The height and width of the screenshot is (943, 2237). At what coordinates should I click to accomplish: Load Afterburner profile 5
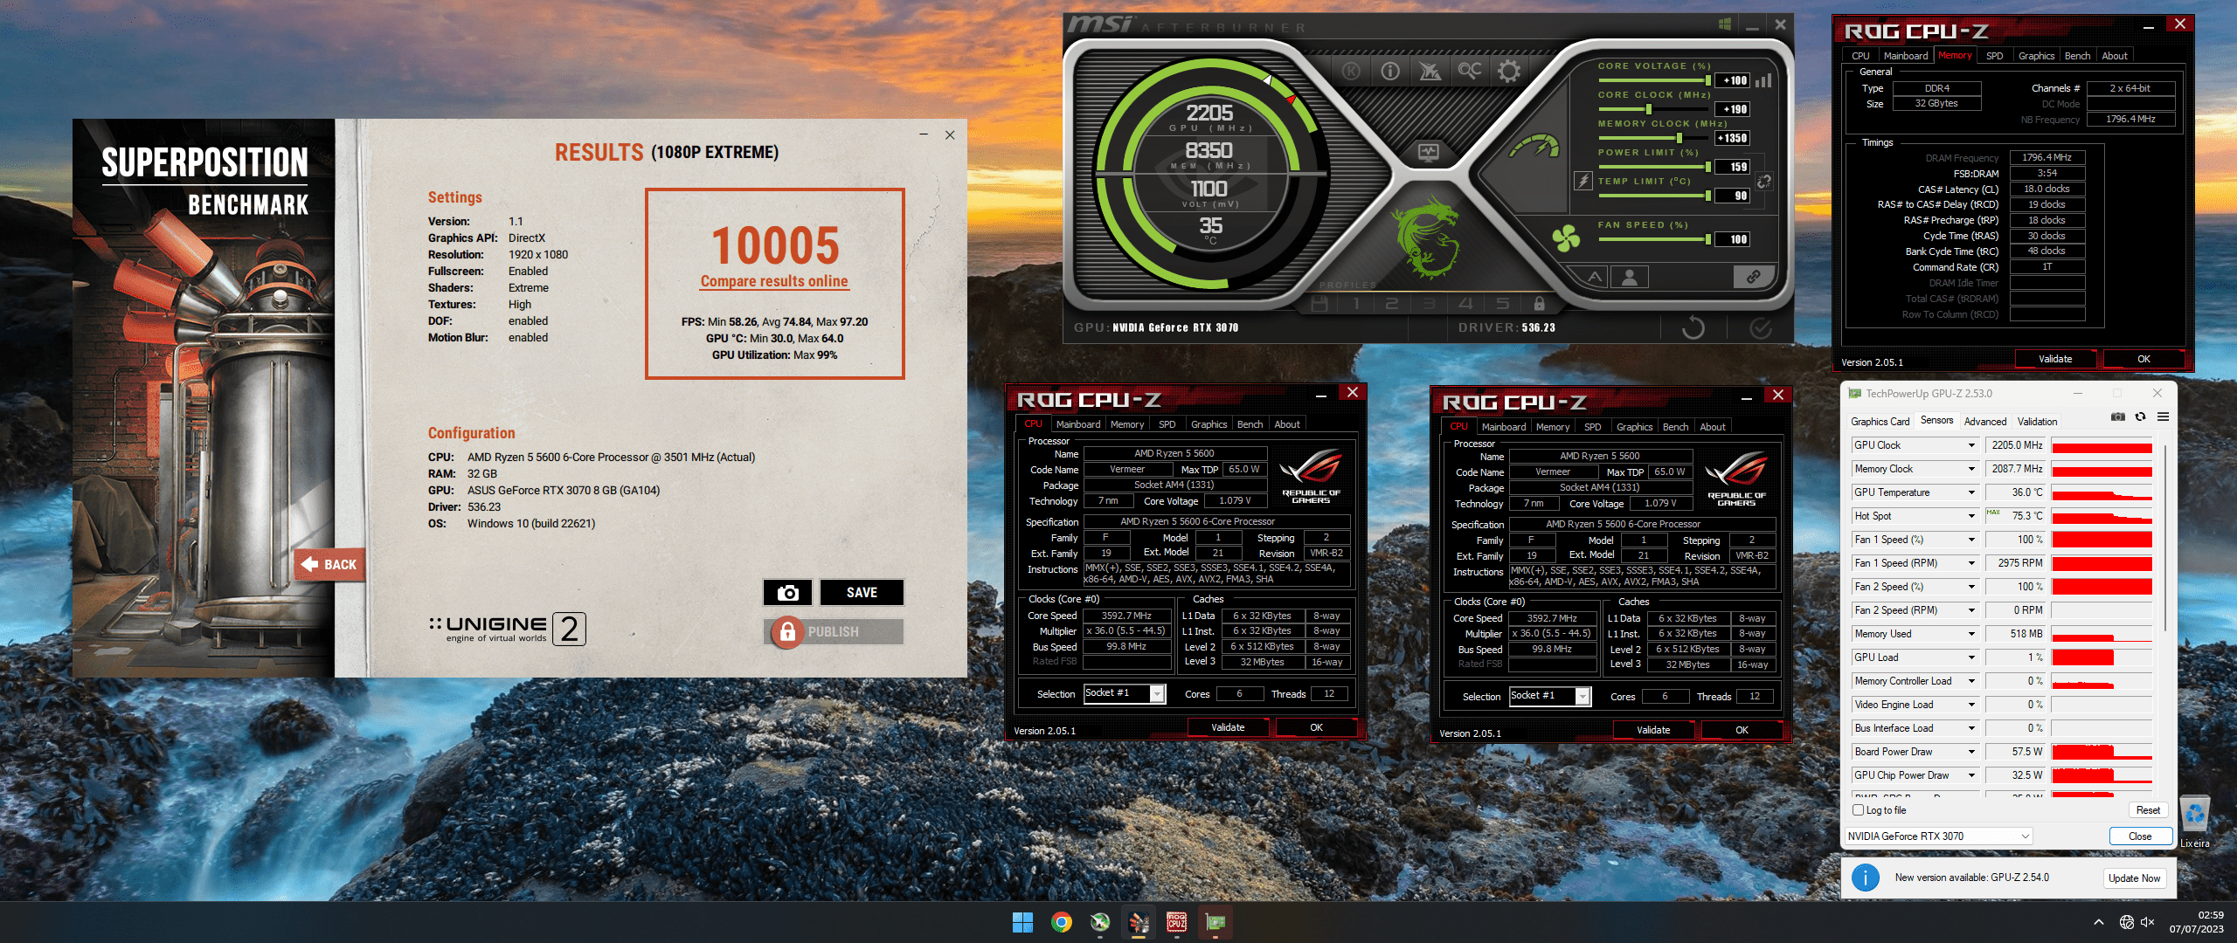(x=1502, y=304)
